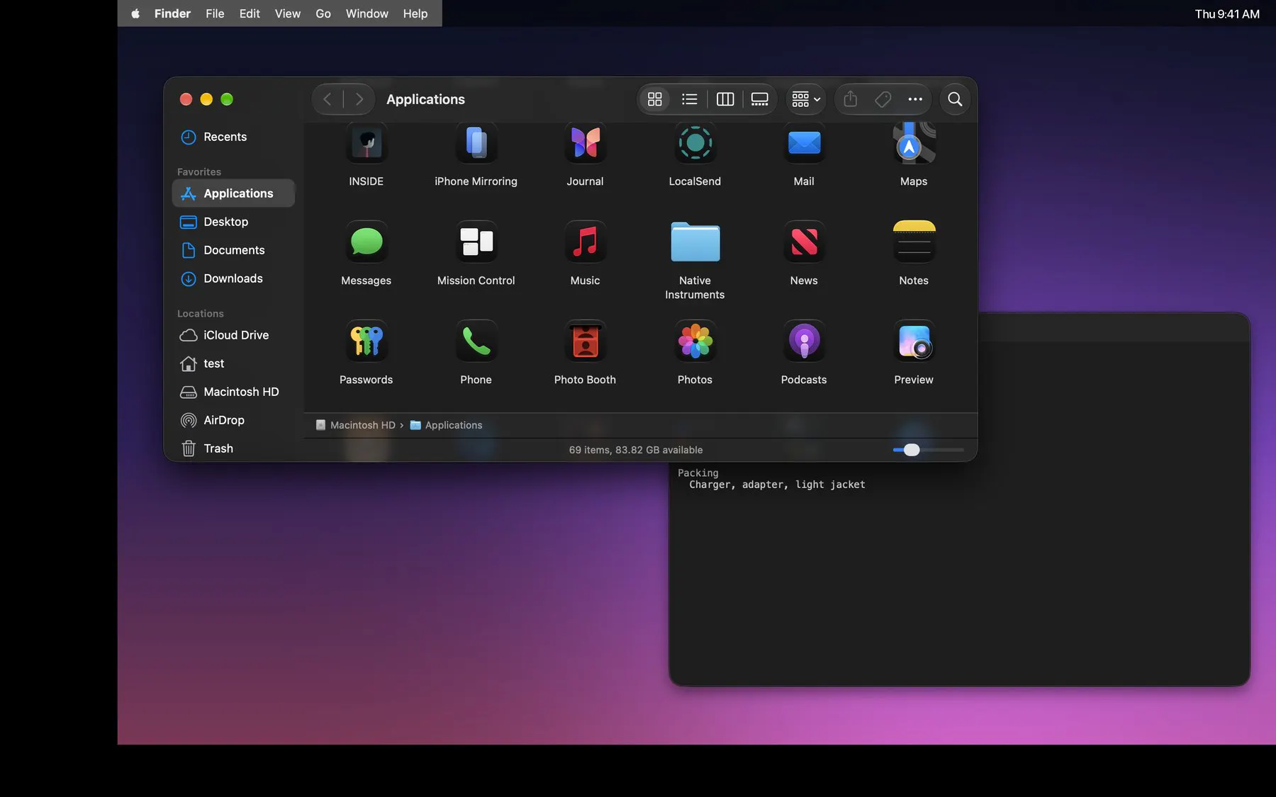Open the Mail app icon
Viewport: 1276px width, 797px height.
click(x=804, y=144)
